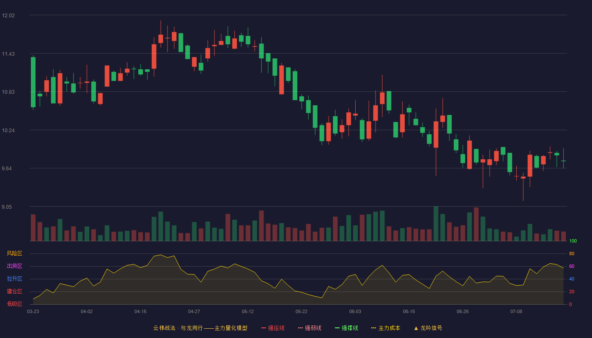
Task: Select the 低吸区 zone label
Action: pyautogui.click(x=14, y=304)
